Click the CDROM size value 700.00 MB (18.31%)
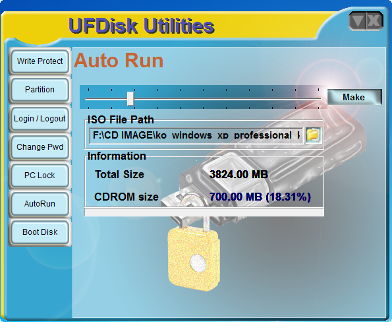Screen dimensions: 392x322 260,197
